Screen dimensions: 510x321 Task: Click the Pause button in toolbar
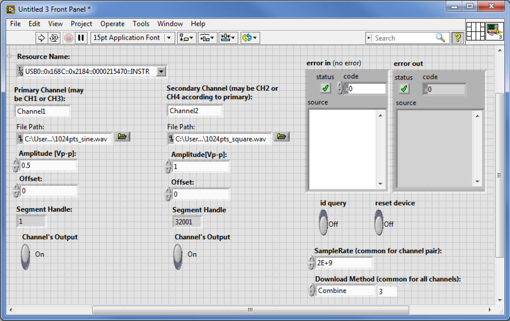(x=81, y=38)
